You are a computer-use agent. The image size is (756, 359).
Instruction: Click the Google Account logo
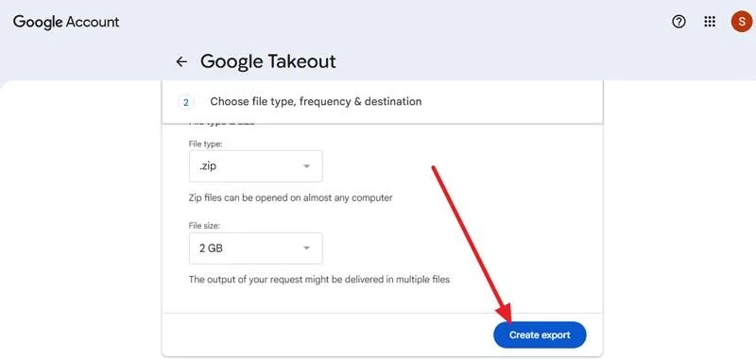66,22
